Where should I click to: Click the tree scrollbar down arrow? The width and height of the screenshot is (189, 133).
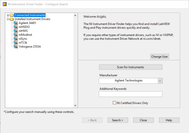point(75,105)
